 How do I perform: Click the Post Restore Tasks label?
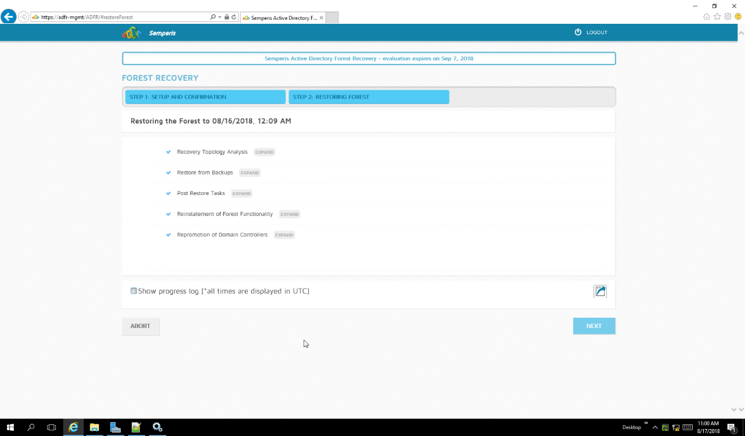[201, 193]
